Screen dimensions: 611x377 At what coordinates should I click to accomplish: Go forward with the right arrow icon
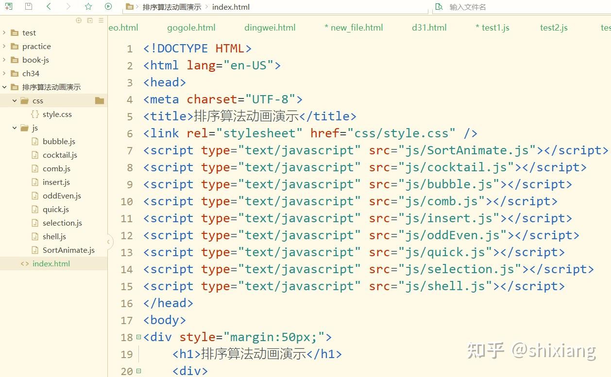tap(68, 6)
